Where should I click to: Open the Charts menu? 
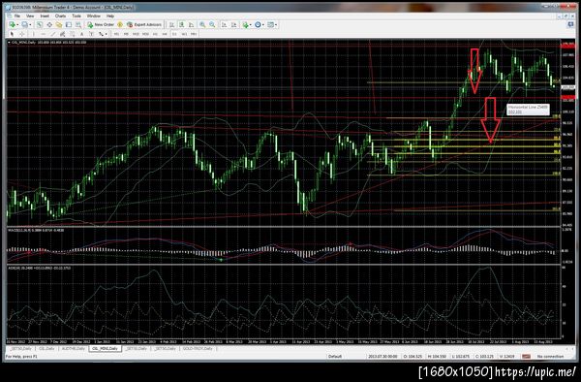coord(60,16)
